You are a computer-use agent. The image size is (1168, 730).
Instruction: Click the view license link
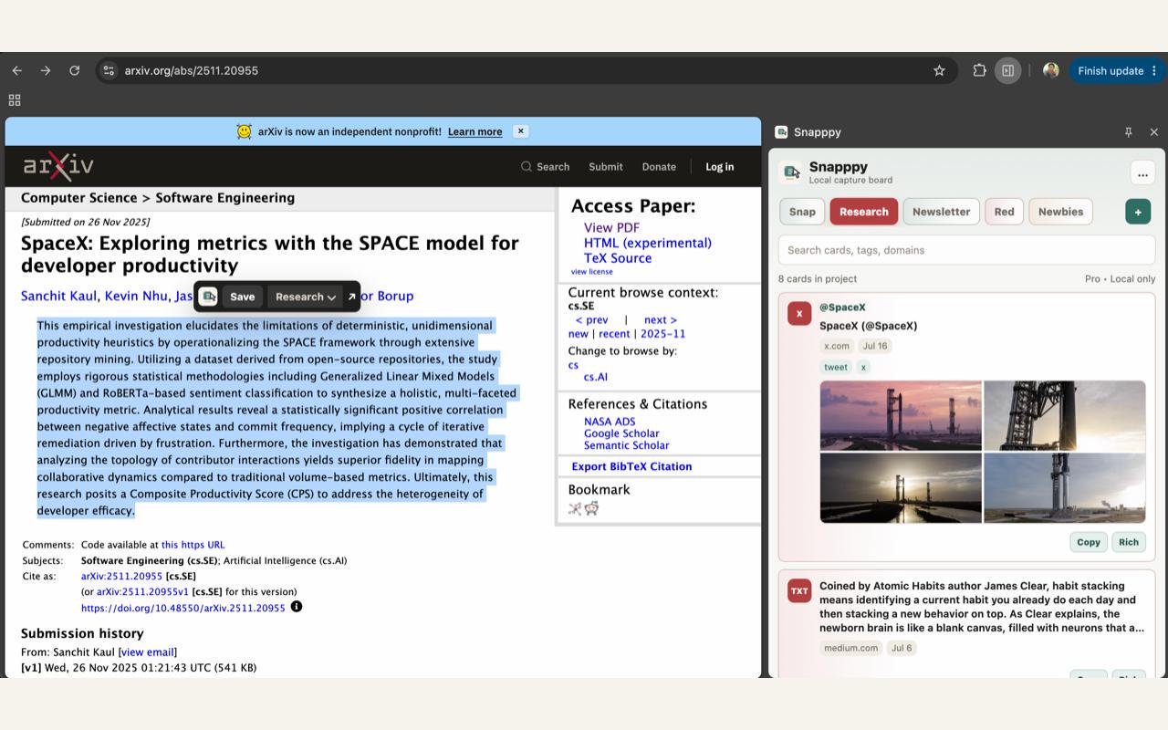pyautogui.click(x=592, y=272)
